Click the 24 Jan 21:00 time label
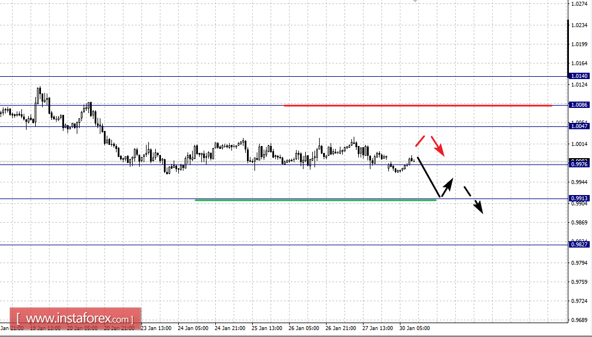This screenshot has width=592, height=337. click(230, 328)
